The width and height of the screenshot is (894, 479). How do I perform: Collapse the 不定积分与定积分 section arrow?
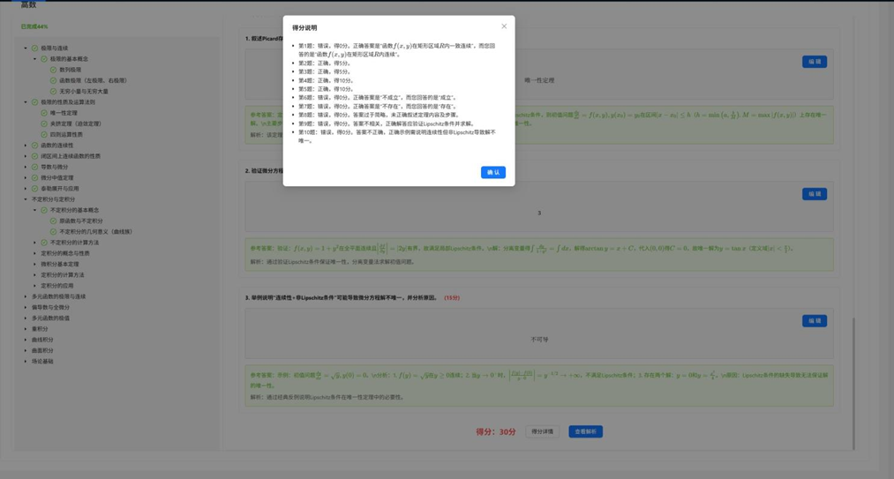(26, 199)
